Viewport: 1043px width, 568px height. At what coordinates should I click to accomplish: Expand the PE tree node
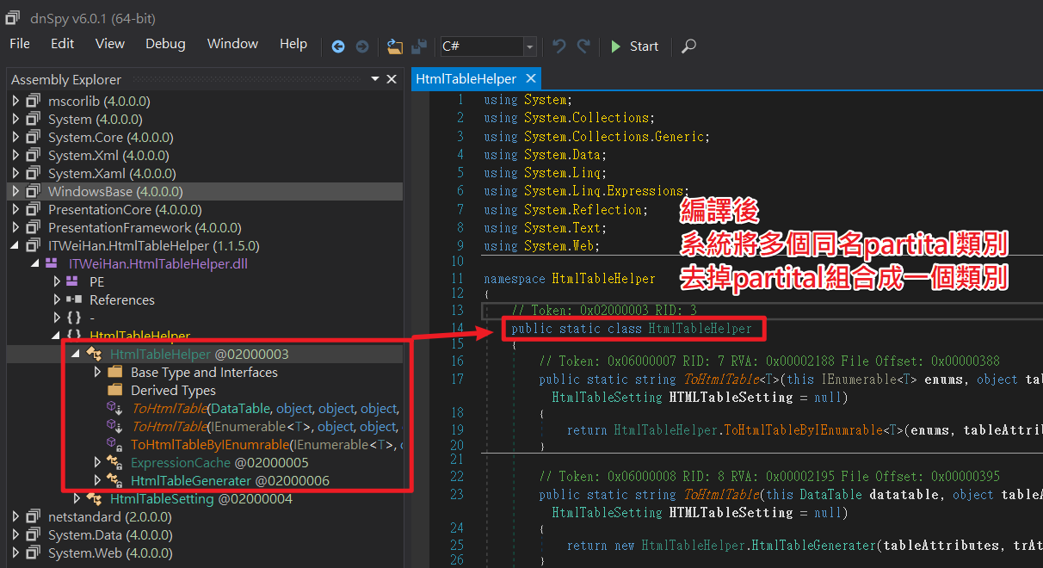click(x=57, y=281)
